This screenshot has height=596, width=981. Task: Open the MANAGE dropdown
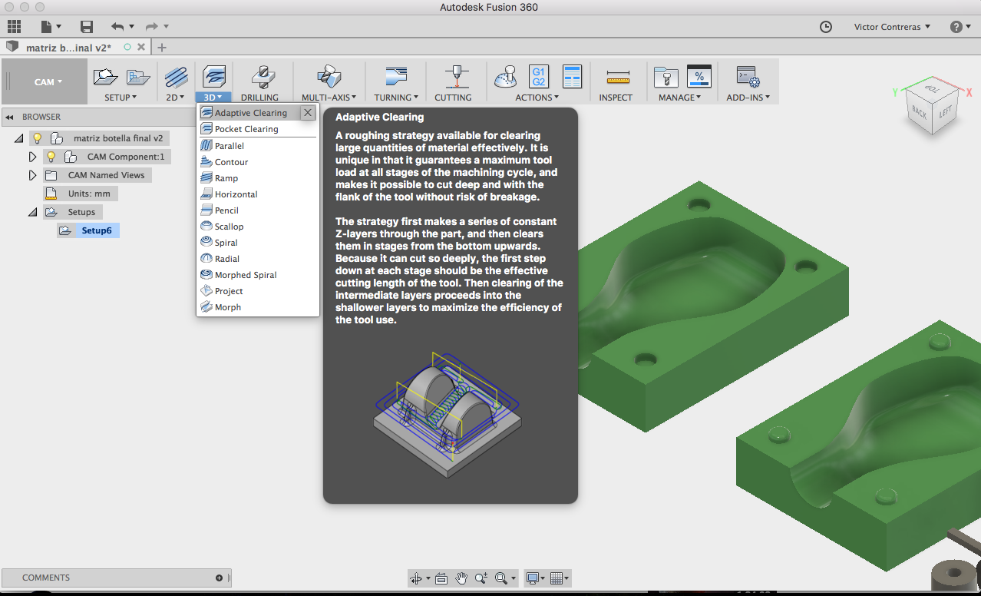(x=679, y=98)
